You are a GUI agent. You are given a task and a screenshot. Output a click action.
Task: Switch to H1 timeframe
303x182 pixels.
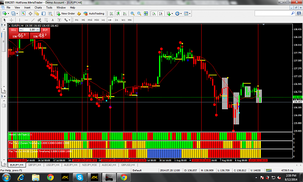[x=103, y=20]
